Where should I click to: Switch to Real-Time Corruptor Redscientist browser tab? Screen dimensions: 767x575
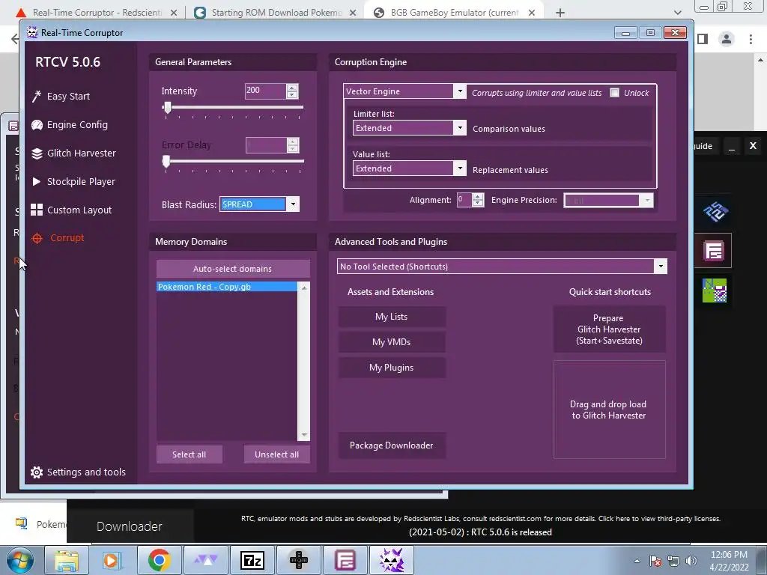(x=95, y=13)
